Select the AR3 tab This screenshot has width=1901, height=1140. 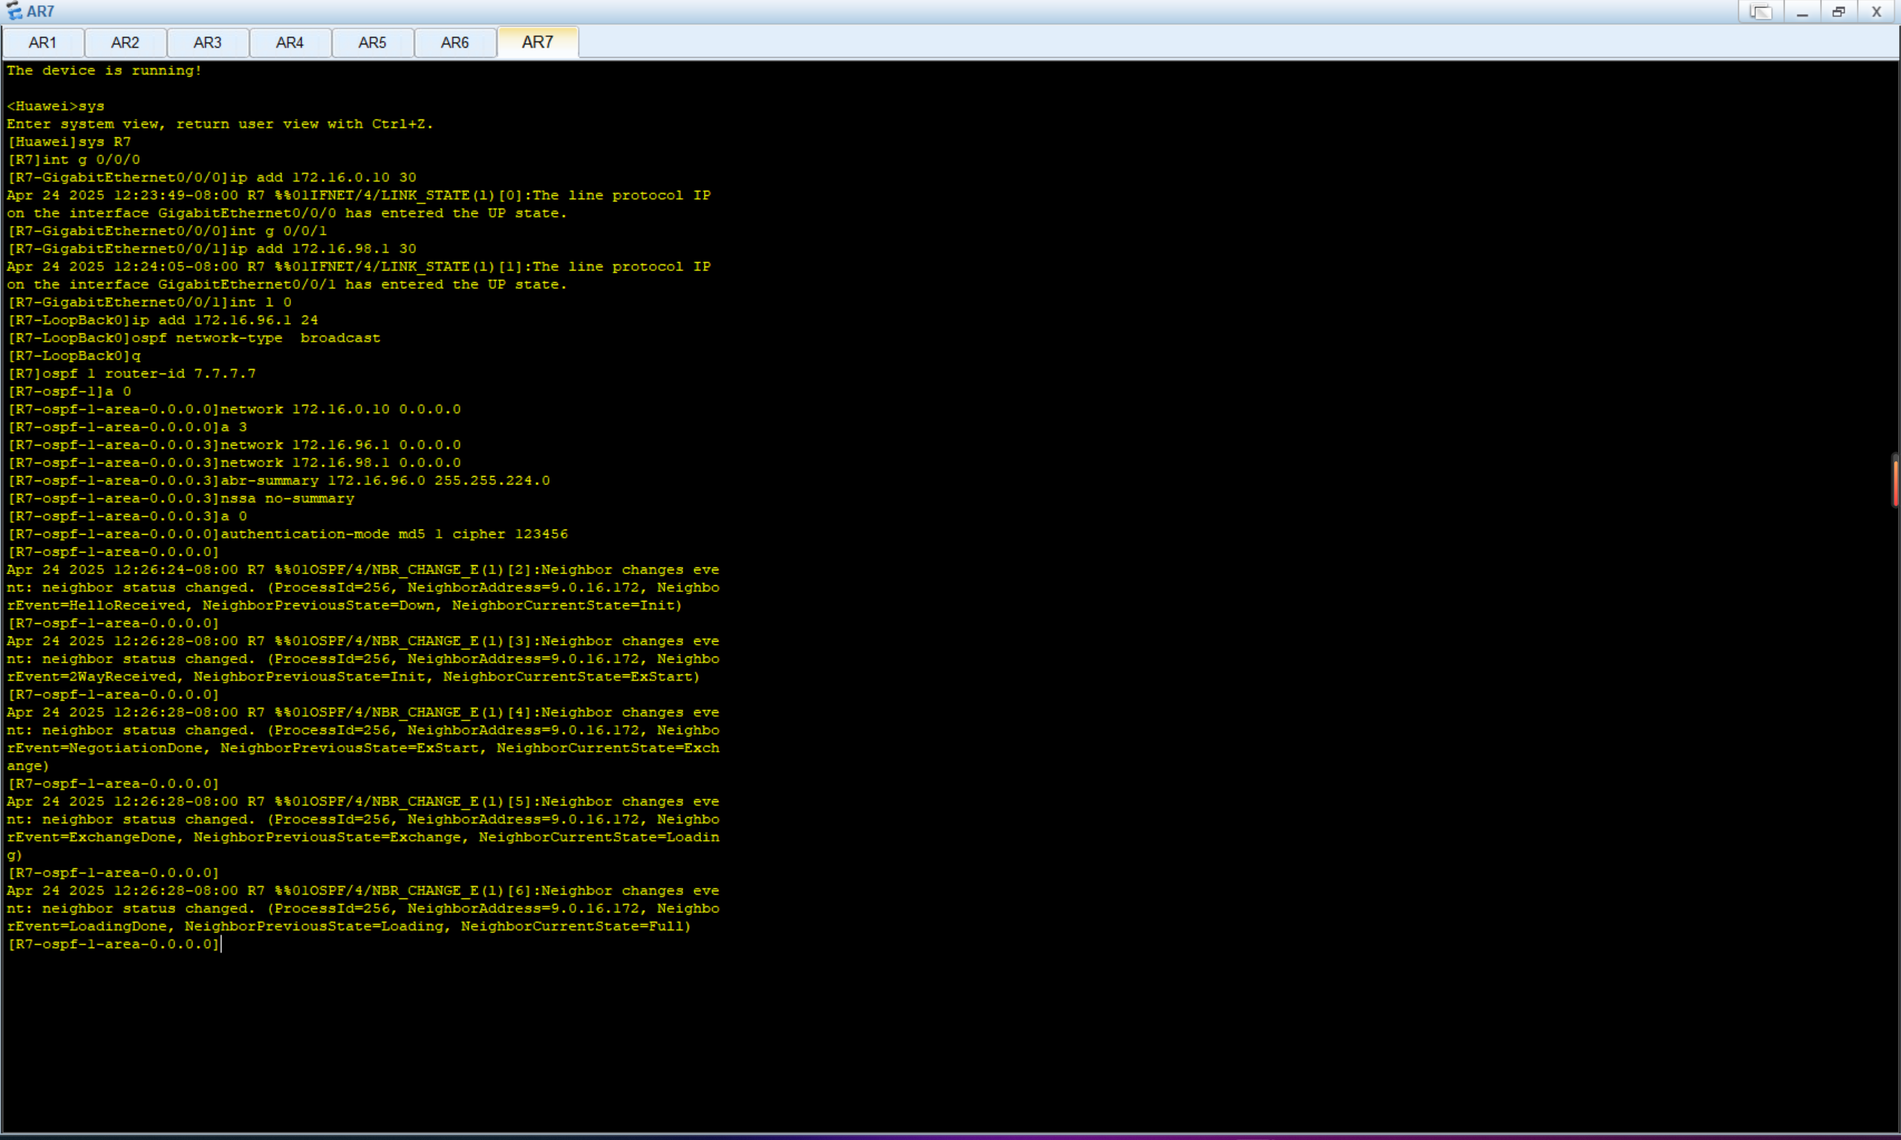coord(207,43)
